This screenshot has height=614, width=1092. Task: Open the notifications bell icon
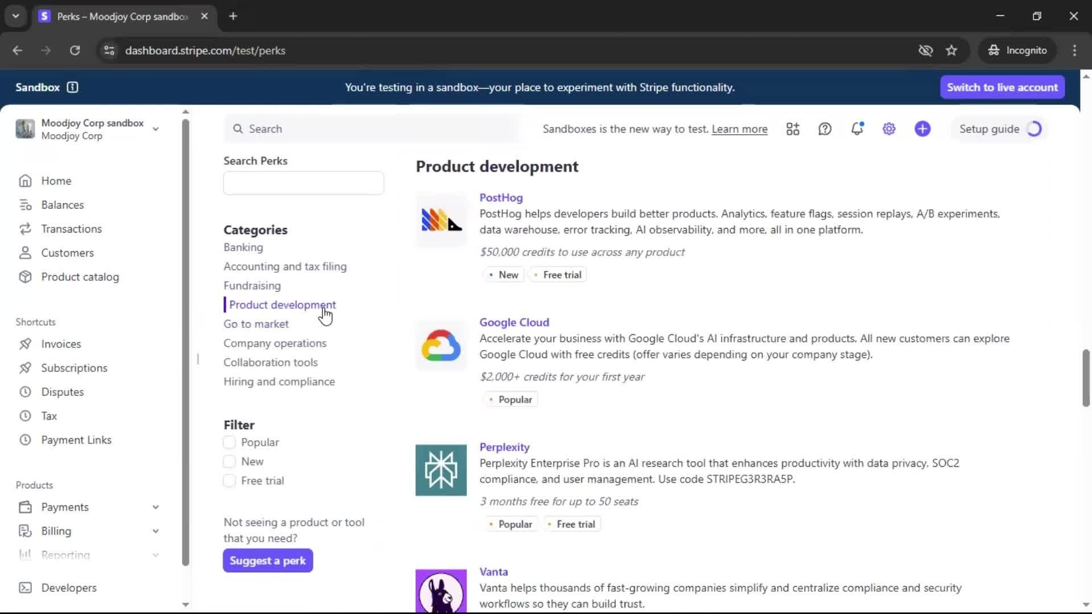[857, 129]
